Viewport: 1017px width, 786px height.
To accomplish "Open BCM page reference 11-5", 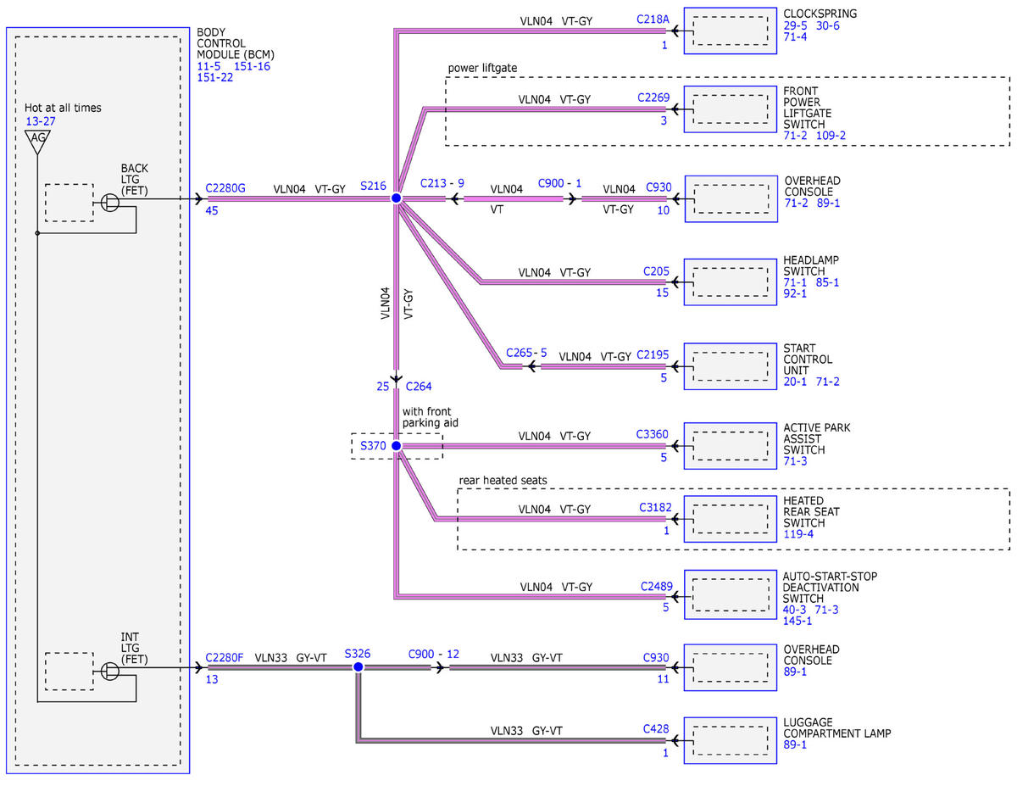I will tap(209, 66).
